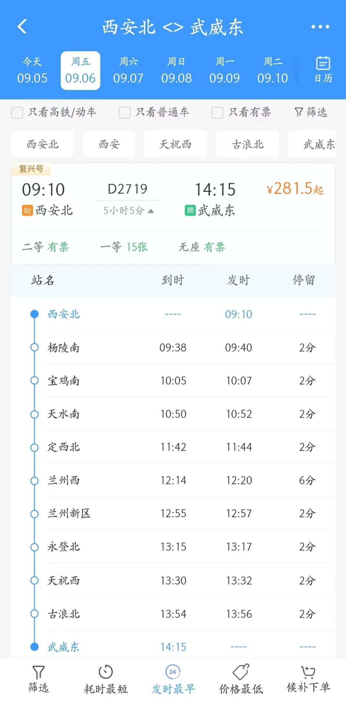Tap the back arrow icon
The width and height of the screenshot is (346, 702).
[22, 26]
